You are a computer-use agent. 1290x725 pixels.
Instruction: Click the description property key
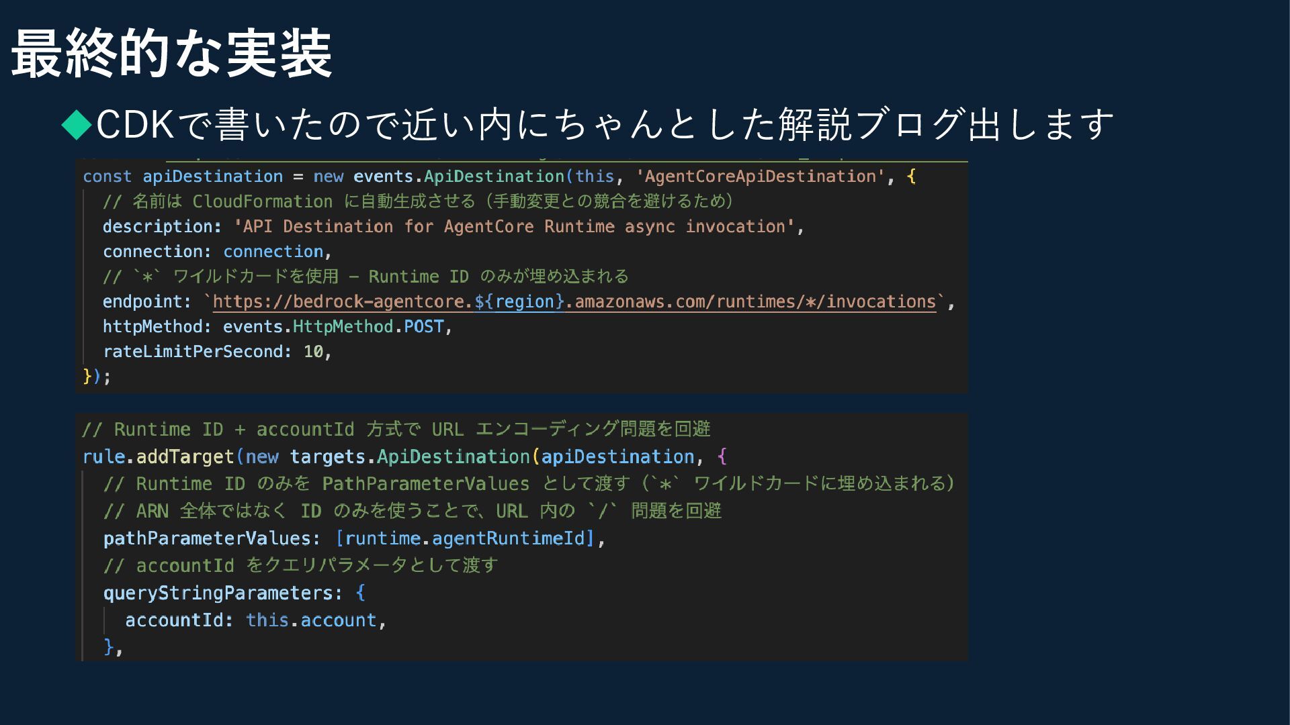tap(158, 227)
